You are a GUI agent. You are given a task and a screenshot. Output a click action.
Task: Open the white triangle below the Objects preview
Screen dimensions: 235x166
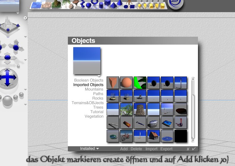(x=99, y=76)
